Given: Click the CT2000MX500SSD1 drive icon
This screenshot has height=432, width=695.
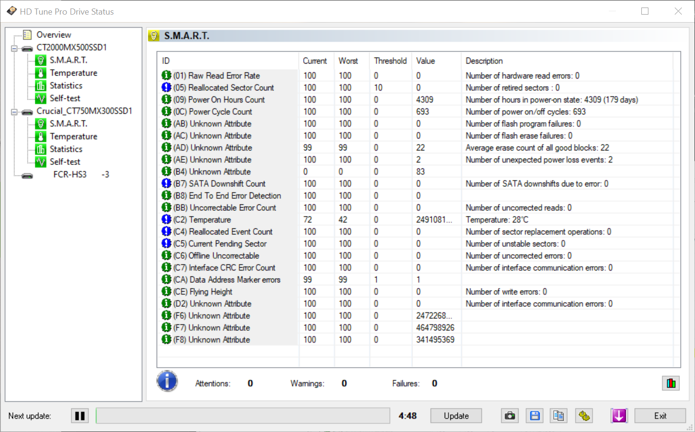Looking at the screenshot, I should [x=27, y=48].
